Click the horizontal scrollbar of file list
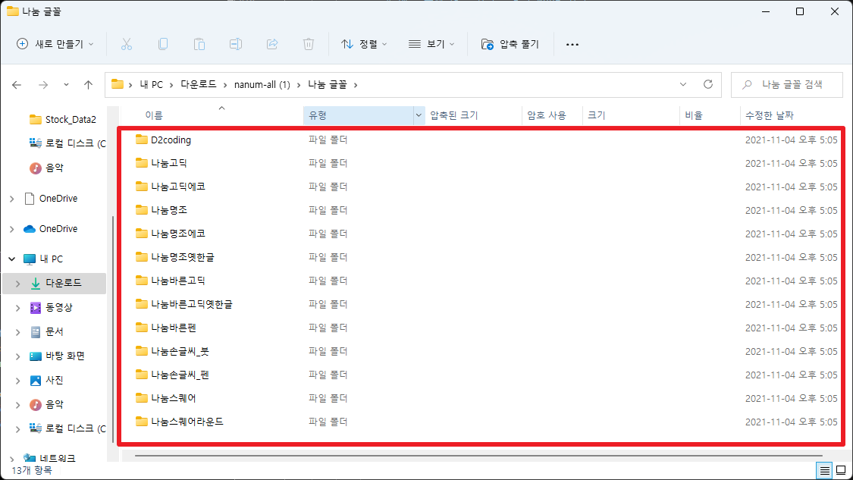This screenshot has height=480, width=853. tap(478, 456)
